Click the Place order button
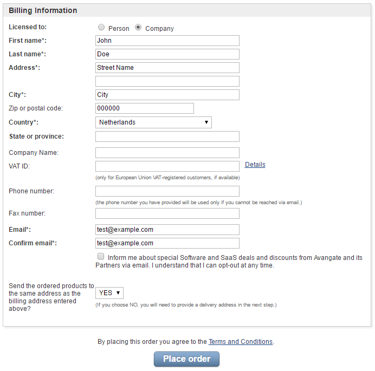 pyautogui.click(x=186, y=359)
